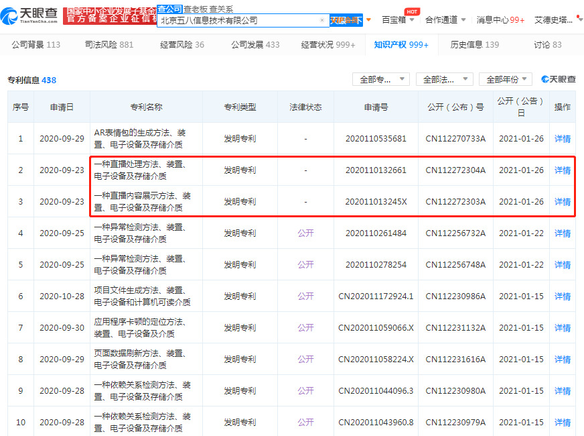
Task: Open the 全部年份 filter dropdown
Action: 506,79
